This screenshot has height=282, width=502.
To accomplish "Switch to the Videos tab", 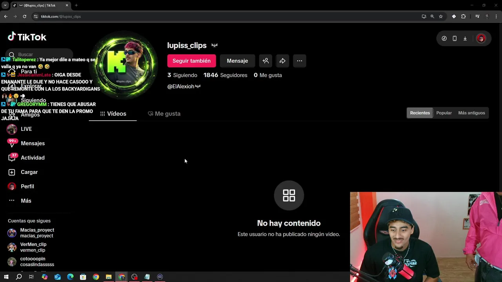I will 113,114.
